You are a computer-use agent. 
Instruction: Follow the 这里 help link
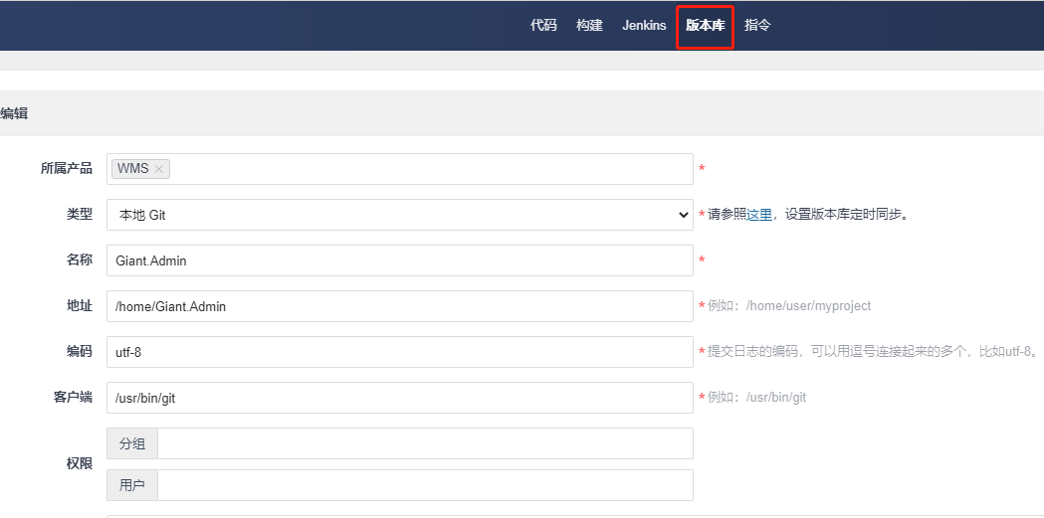click(x=759, y=215)
